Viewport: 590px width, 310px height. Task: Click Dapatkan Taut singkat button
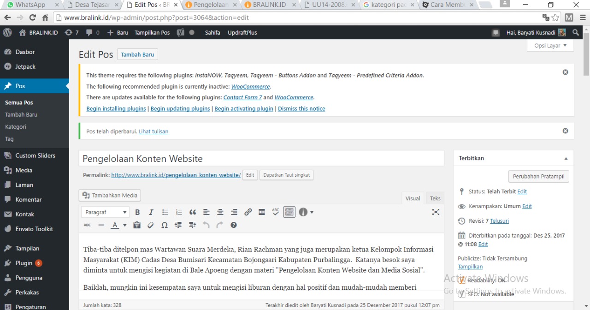pyautogui.click(x=286, y=175)
